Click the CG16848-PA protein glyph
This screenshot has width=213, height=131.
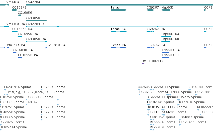15,53
